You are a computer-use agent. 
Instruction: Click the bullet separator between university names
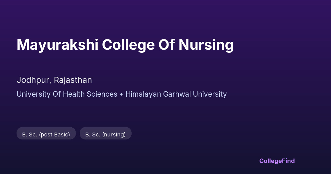pyautogui.click(x=121, y=94)
